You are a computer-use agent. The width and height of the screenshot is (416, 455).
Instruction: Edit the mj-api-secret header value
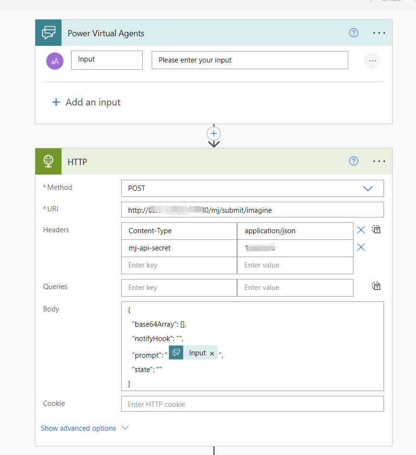pos(295,248)
